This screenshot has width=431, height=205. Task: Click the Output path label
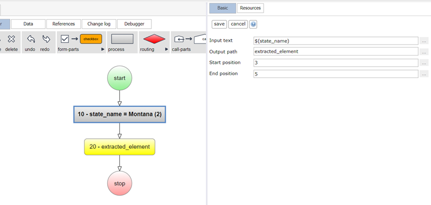[x=223, y=52]
